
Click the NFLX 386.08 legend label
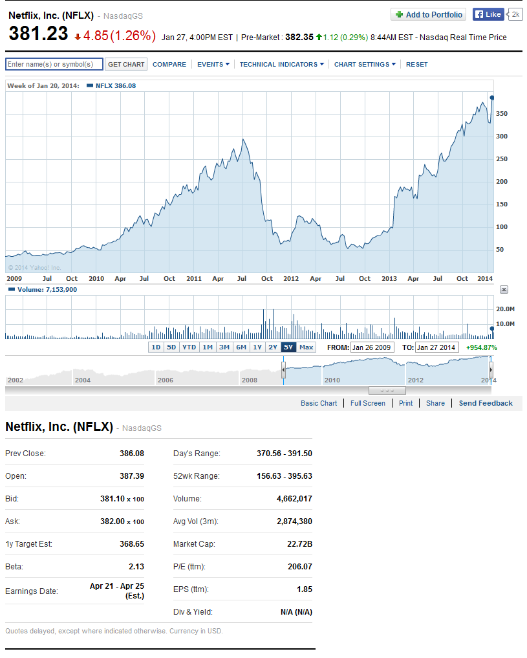click(115, 85)
